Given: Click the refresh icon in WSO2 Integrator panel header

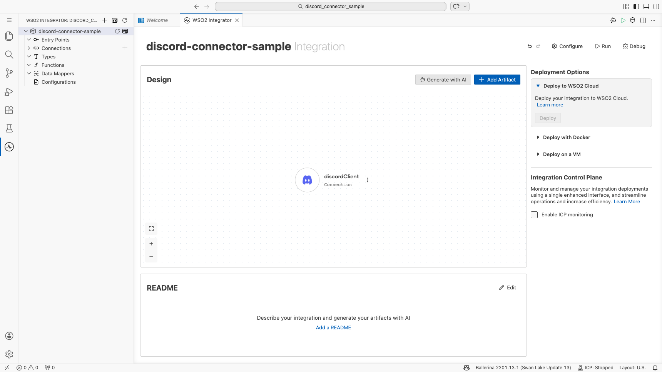Looking at the screenshot, I should pyautogui.click(x=125, y=20).
